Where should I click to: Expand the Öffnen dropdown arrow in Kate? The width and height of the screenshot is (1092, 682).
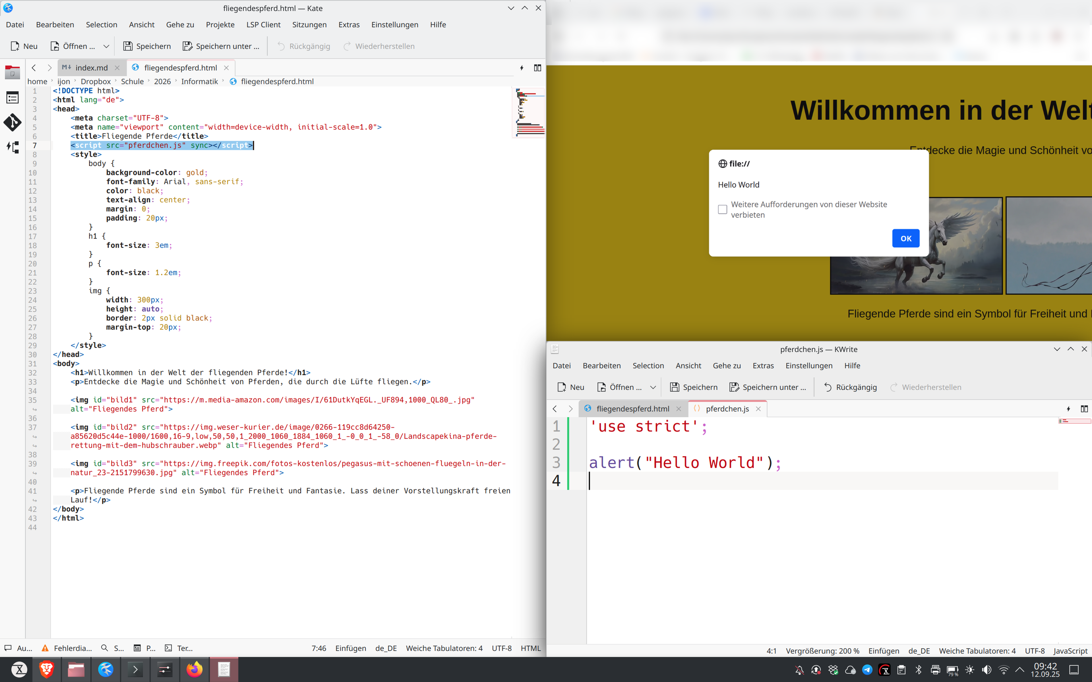click(106, 46)
